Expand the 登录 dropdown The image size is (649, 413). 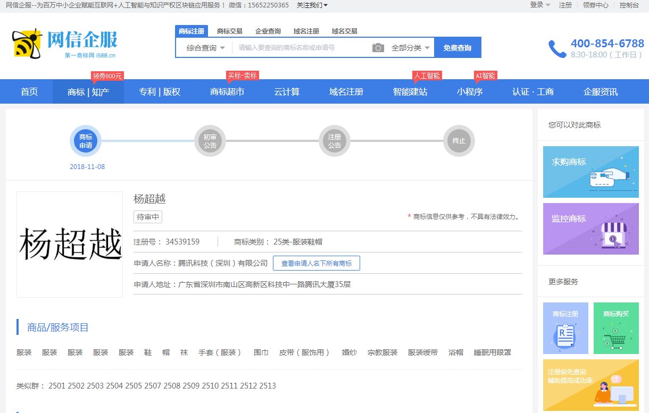point(540,5)
